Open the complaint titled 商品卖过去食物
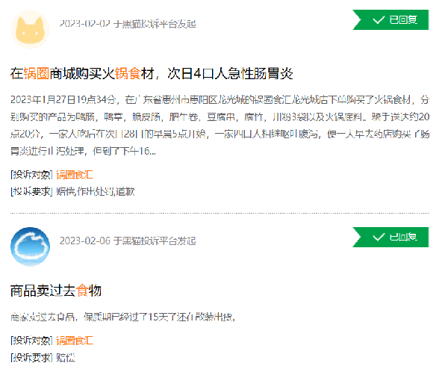 [x=56, y=290]
